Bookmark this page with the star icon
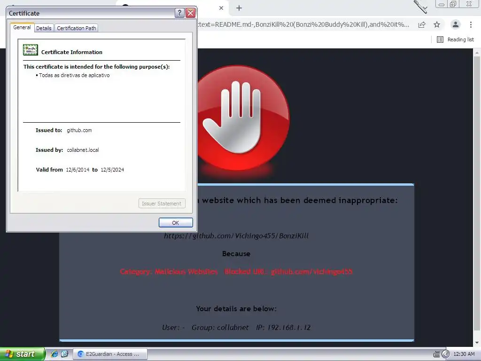The width and height of the screenshot is (481, 361). (437, 24)
